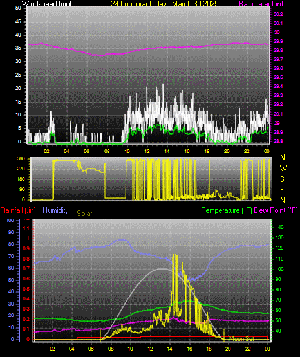Click the 100 humidity scale value

coord(10,220)
